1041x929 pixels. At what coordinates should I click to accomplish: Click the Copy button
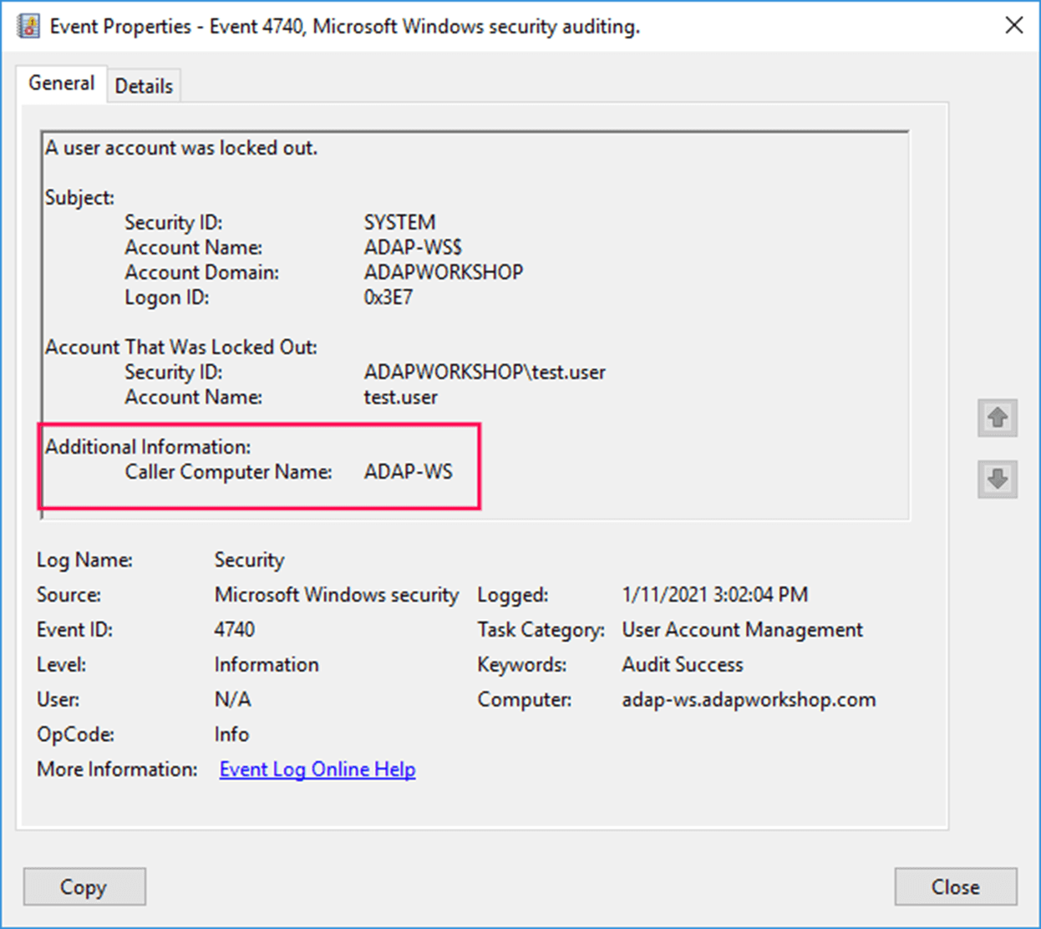[84, 886]
